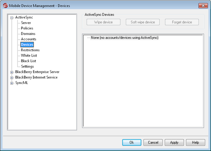Image resolution: width=211 pixels, height=151 pixels.
Task: Select the None (no accounts/devices) entry
Action: pyautogui.click(x=125, y=38)
